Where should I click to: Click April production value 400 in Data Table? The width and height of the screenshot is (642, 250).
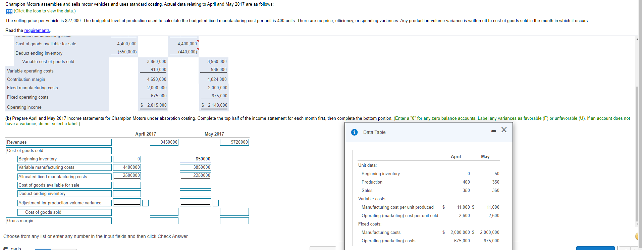466,182
